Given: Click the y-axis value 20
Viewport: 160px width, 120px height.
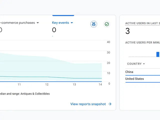Looking at the screenshot, I should coord(108,63).
